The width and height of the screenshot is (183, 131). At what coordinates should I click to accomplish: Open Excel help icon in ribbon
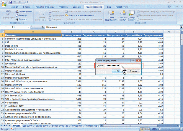(x=169, y=7)
